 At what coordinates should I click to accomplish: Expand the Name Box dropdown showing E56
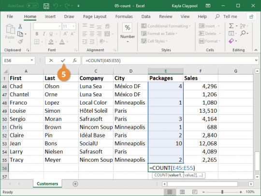pos(31,60)
